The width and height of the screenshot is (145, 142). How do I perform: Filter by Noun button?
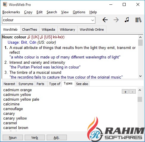coord(13,138)
